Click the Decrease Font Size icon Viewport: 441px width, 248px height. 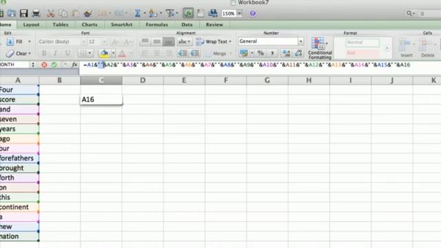(x=127, y=42)
